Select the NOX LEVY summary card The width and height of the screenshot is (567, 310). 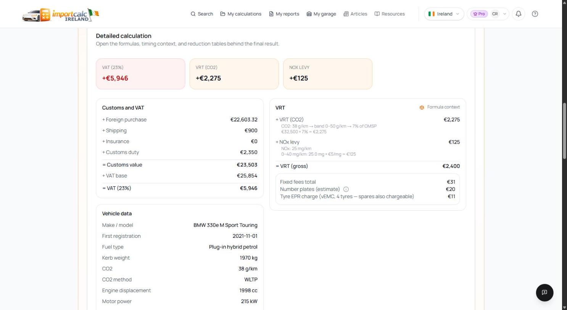(327, 74)
